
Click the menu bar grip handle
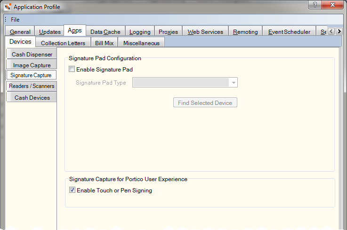[x=6, y=19]
